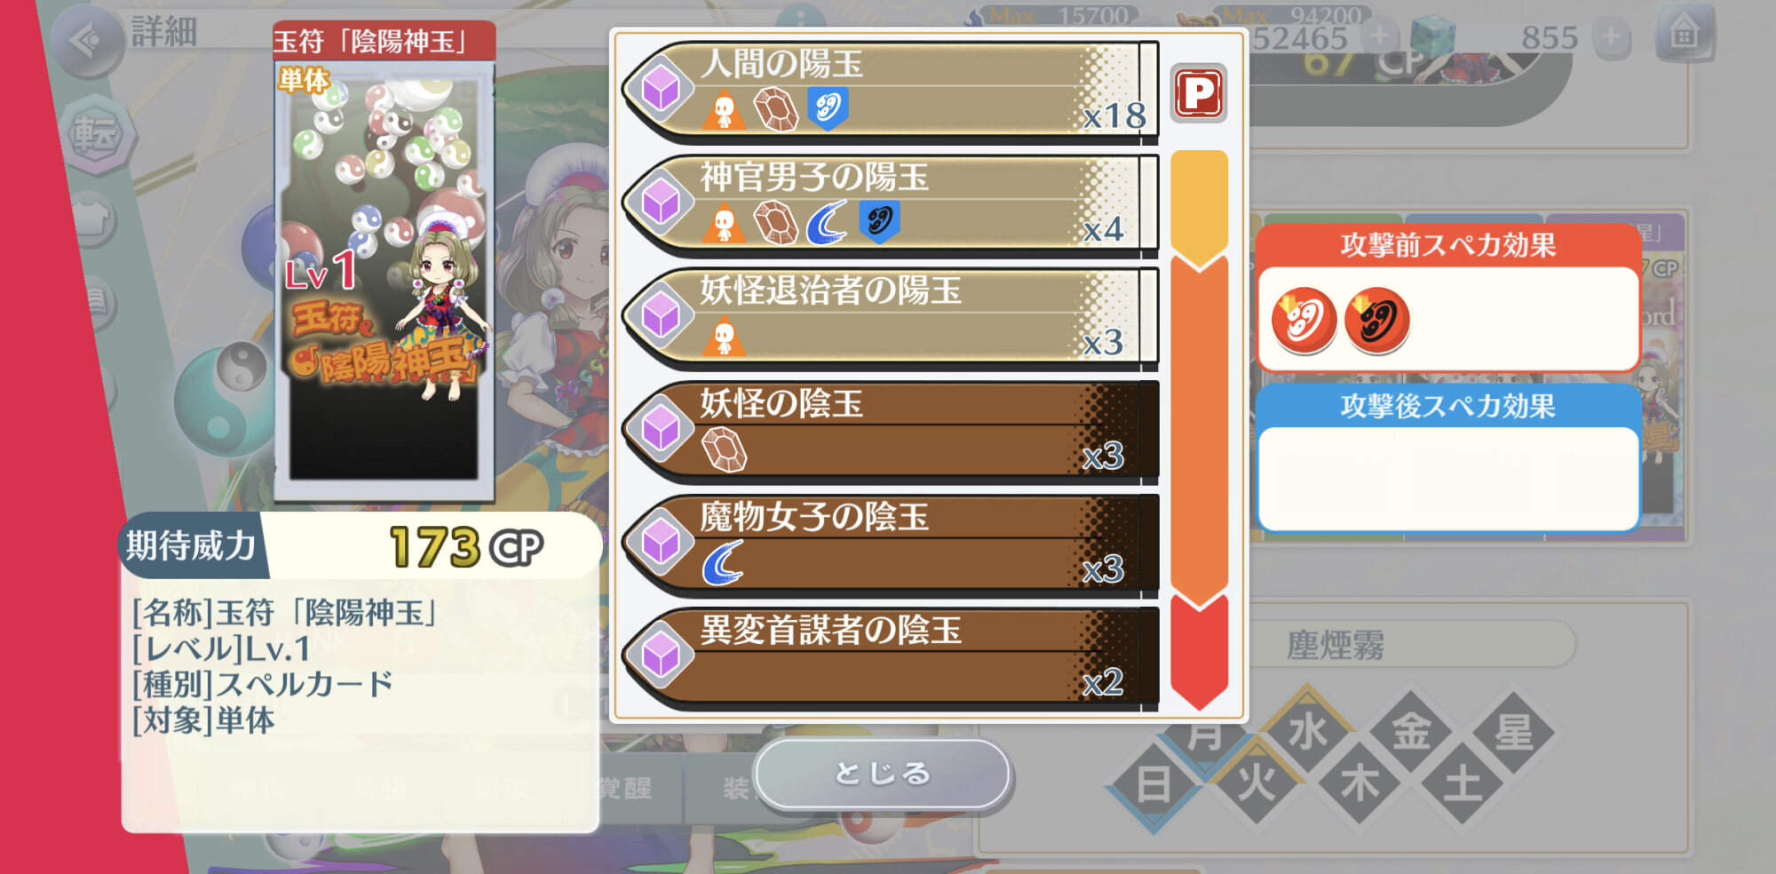This screenshot has width=1776, height=874.
Task: Select the 魔物女子の陰玉 bullet row
Action: coord(891,545)
